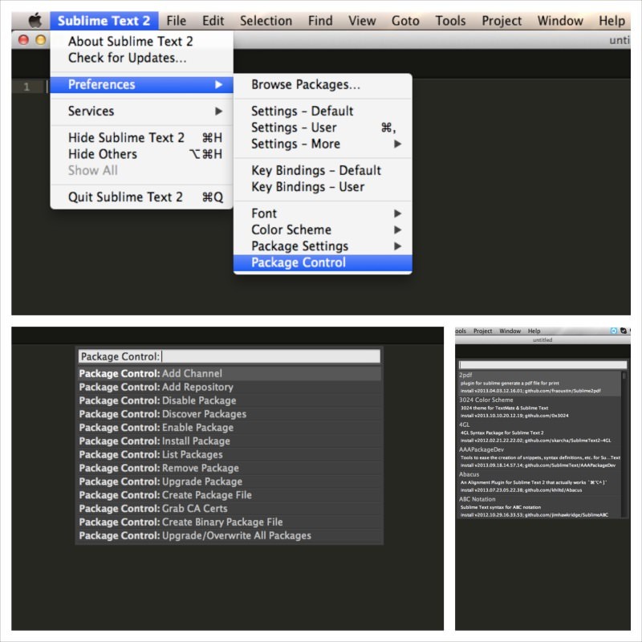Viewport: 642px width, 642px height.
Task: Select Package Control: Create Binary Package File
Action: point(230,522)
